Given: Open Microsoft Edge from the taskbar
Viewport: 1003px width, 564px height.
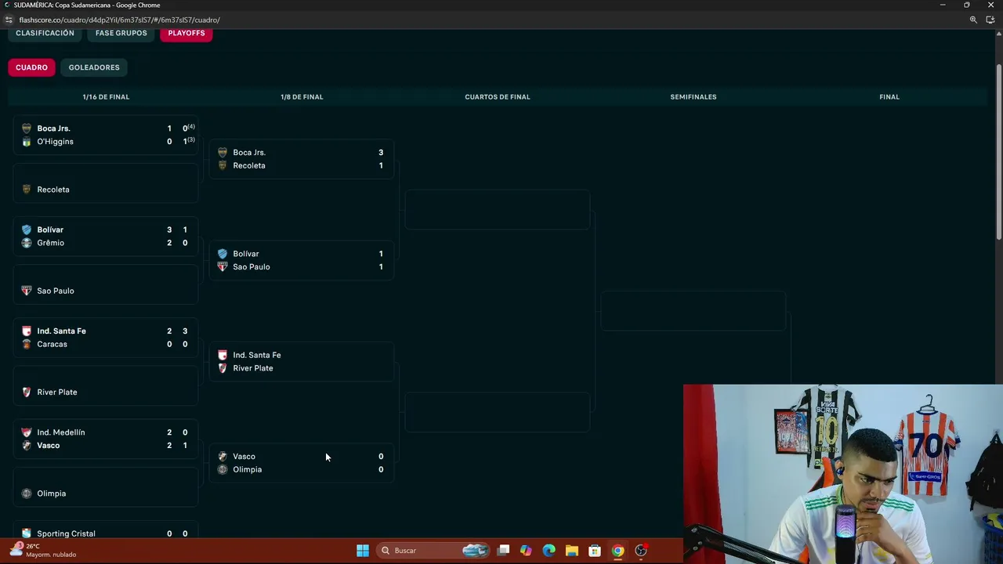Looking at the screenshot, I should [x=549, y=551].
